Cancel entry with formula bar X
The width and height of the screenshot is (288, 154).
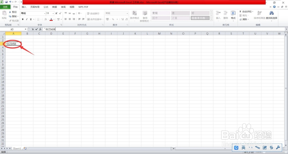coord(33,29)
